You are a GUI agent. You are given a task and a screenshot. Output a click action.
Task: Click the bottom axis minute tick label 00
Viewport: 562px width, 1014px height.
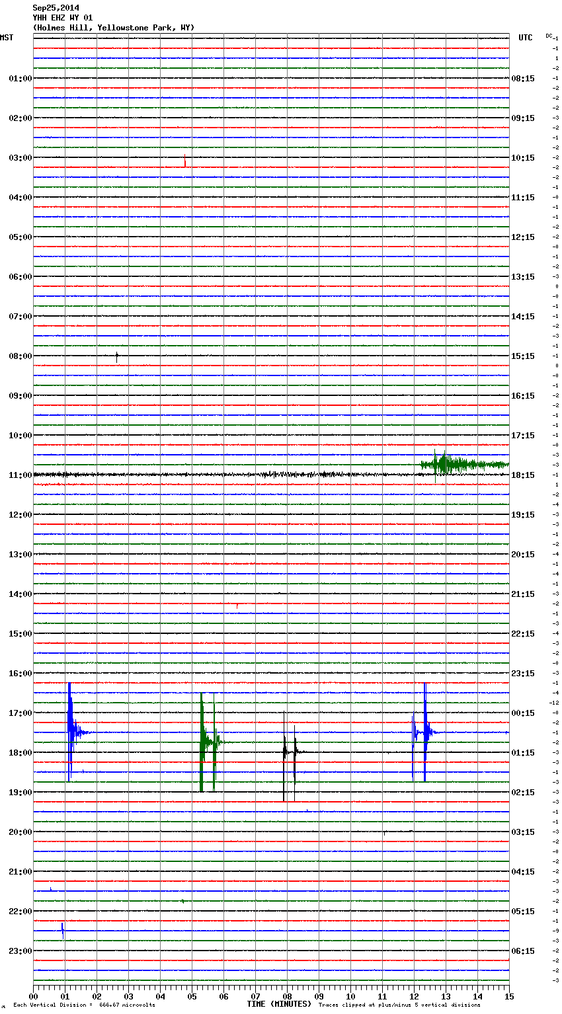point(33,996)
